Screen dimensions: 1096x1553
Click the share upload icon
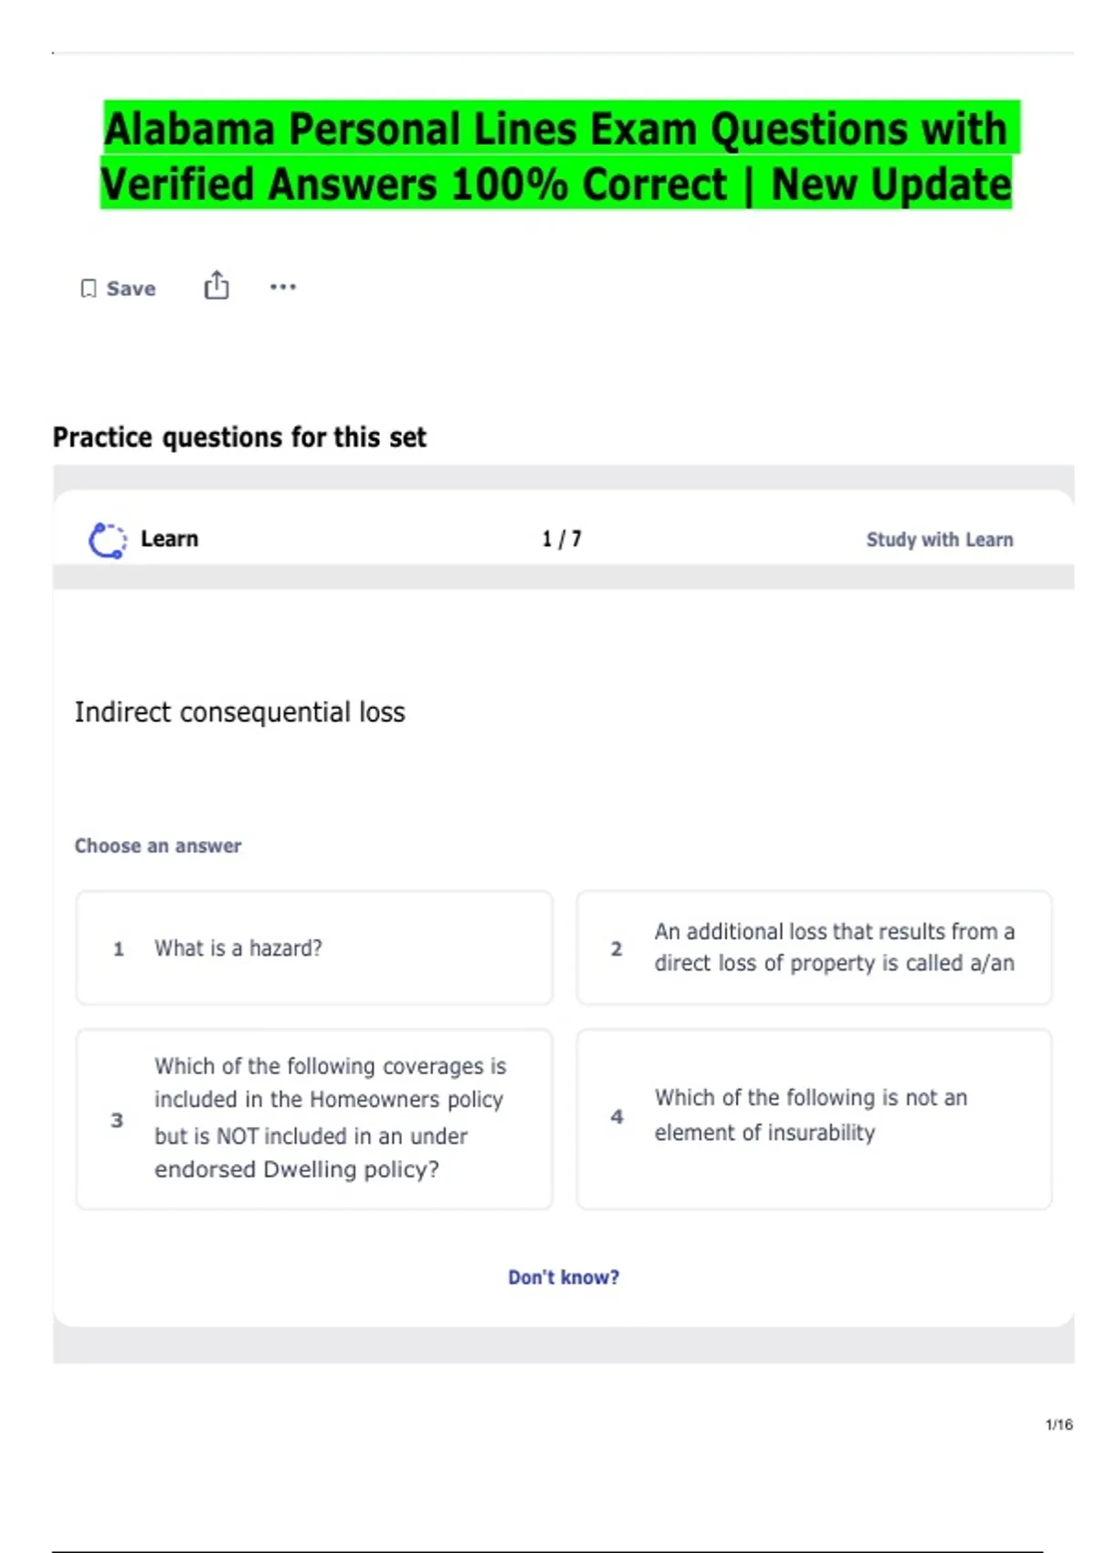pyautogui.click(x=216, y=286)
